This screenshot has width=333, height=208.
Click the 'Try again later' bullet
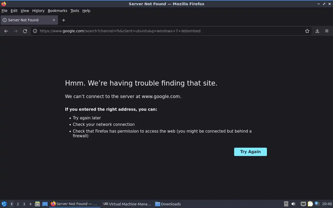(87, 118)
